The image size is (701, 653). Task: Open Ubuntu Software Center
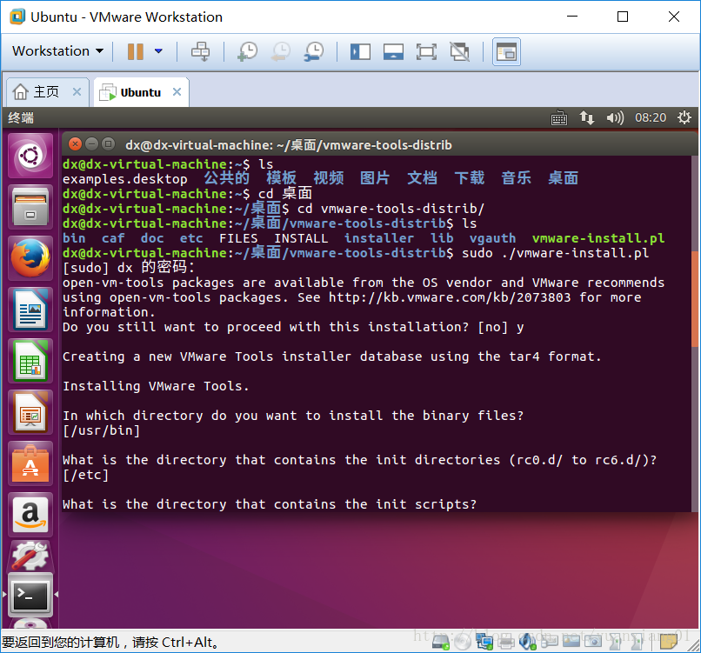[30, 463]
